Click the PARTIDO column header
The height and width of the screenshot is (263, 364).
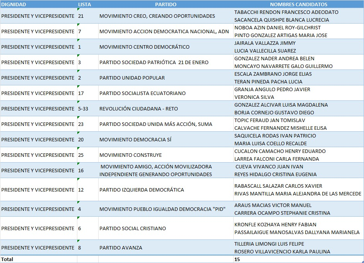point(166,4)
